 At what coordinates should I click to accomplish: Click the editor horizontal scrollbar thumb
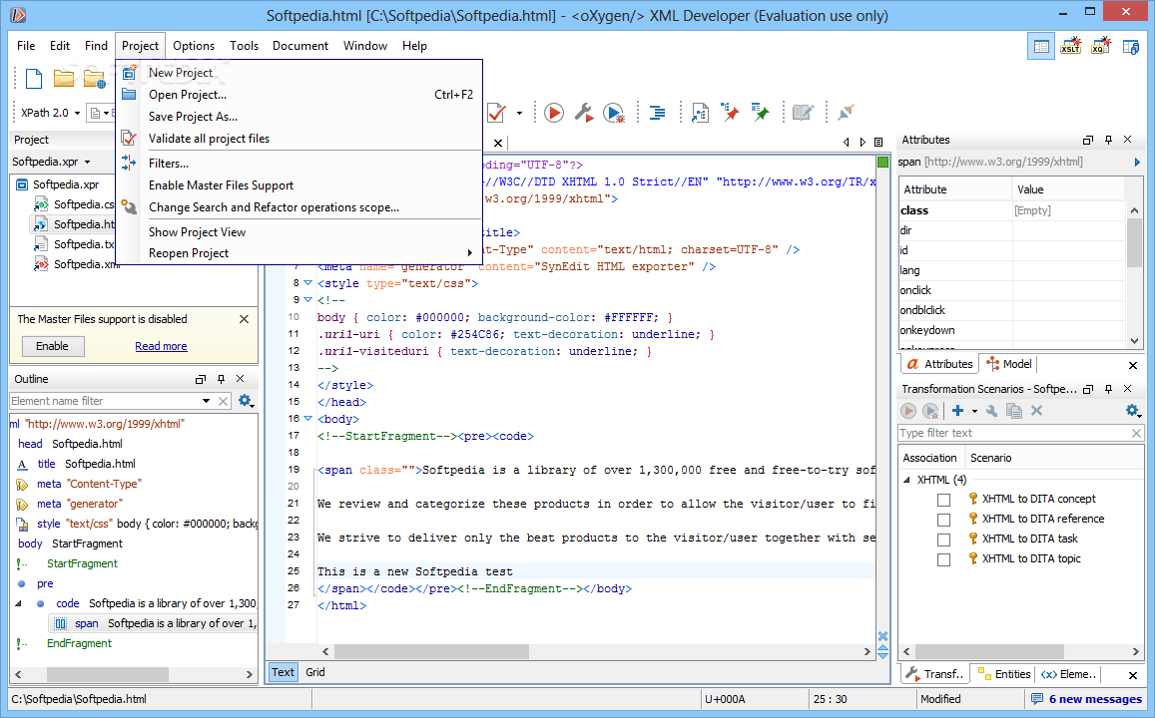click(x=431, y=652)
